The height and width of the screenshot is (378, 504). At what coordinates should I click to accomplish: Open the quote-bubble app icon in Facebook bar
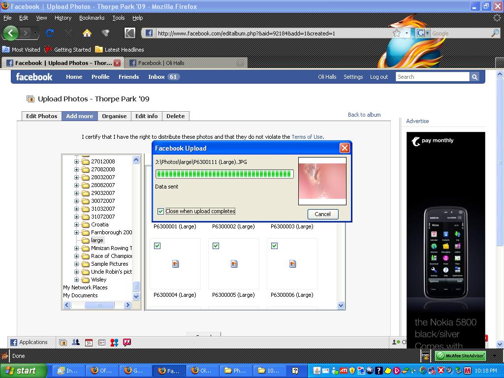127,343
